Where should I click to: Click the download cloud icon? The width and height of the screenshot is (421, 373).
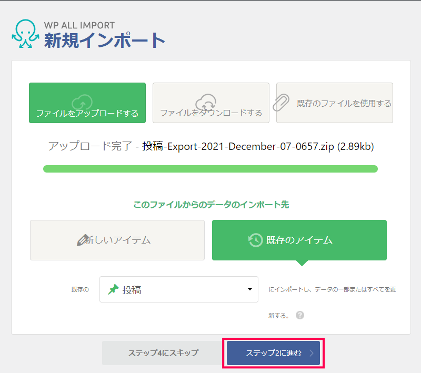click(x=206, y=102)
